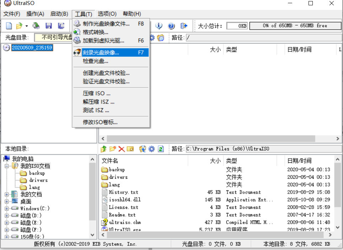343x250 pixels.
Task: Expand the 磁盘(F:) drive node
Action: [x=6, y=230]
